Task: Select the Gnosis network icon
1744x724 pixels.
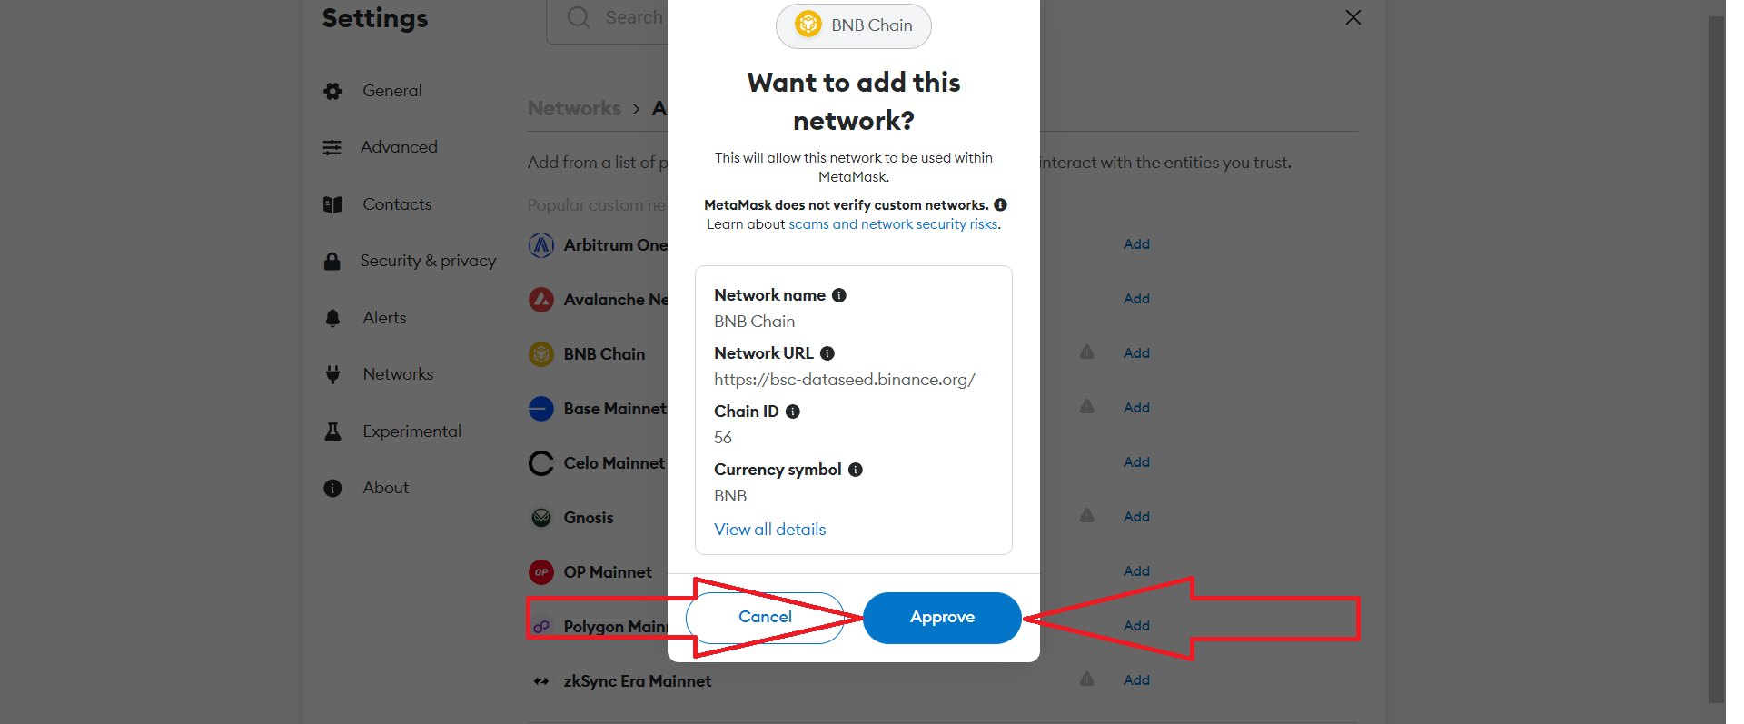Action: pyautogui.click(x=541, y=517)
